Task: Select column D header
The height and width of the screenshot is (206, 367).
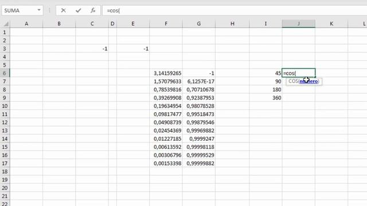Action: coord(112,24)
